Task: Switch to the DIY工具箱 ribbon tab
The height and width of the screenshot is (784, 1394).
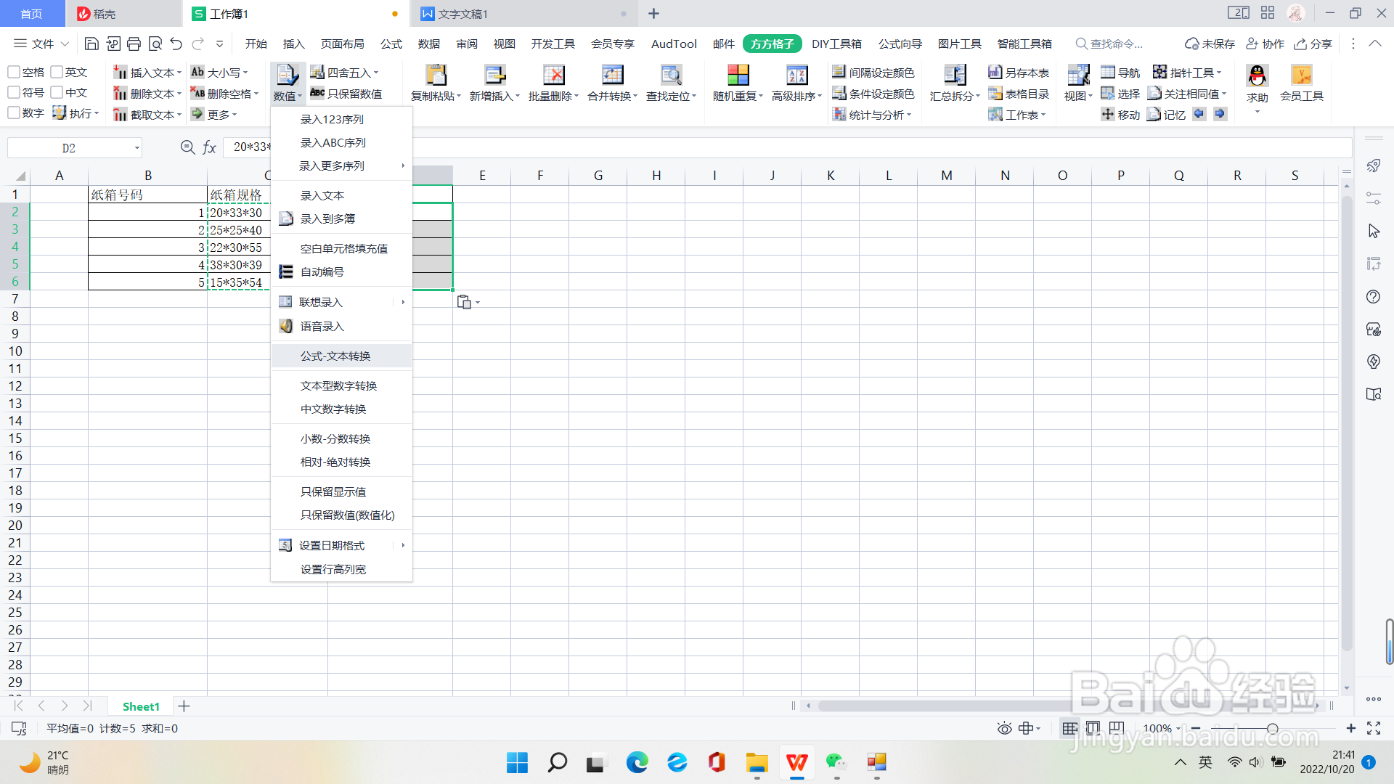Action: point(836,44)
